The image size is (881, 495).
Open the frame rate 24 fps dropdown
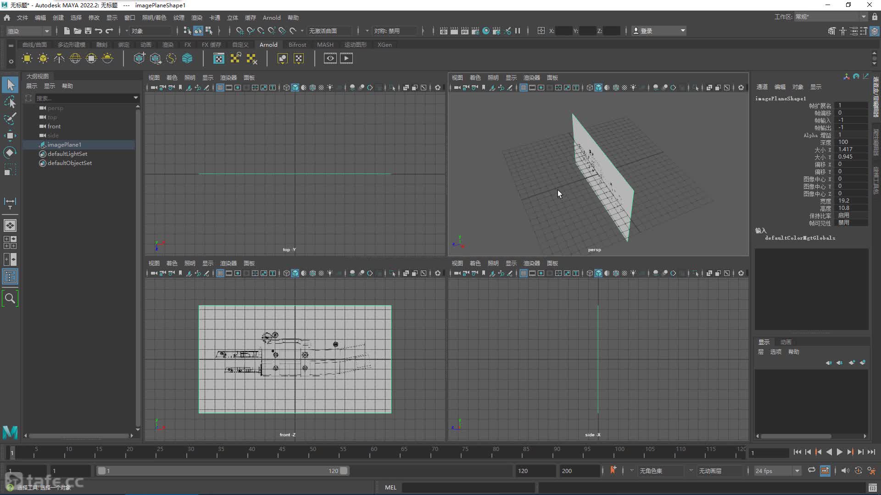[777, 471]
